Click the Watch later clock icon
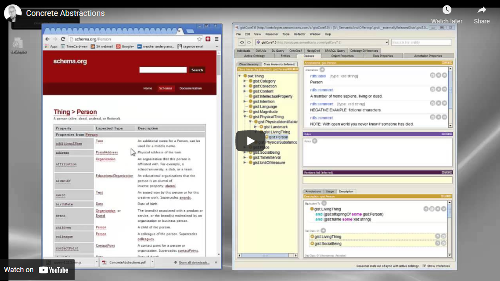This screenshot has width=500, height=281. pyautogui.click(x=447, y=10)
